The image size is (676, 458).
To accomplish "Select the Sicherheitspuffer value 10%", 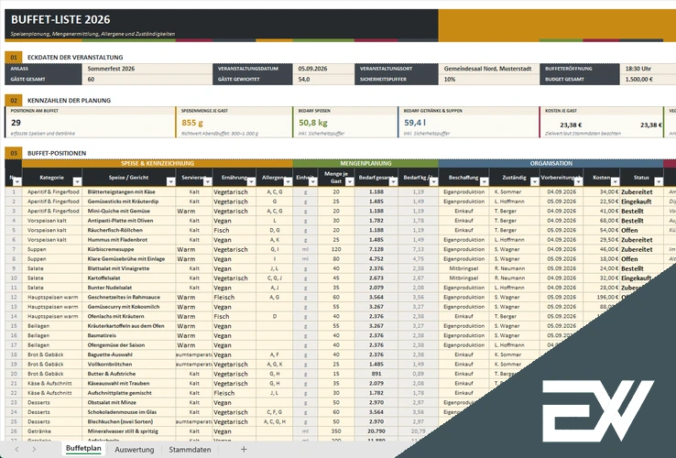I will tap(489, 80).
